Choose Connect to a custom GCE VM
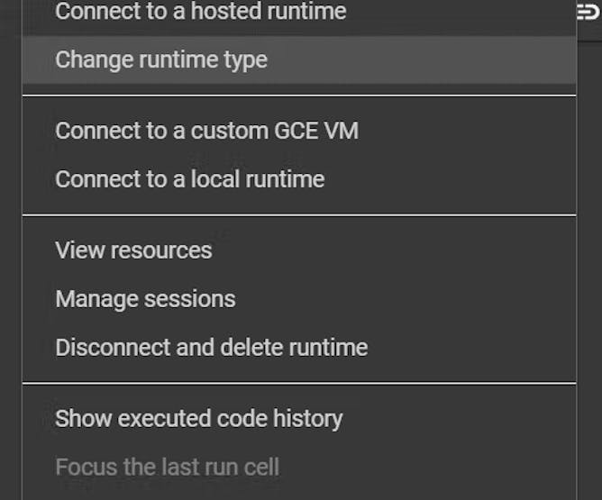Viewport: 602px width, 500px height. (206, 131)
